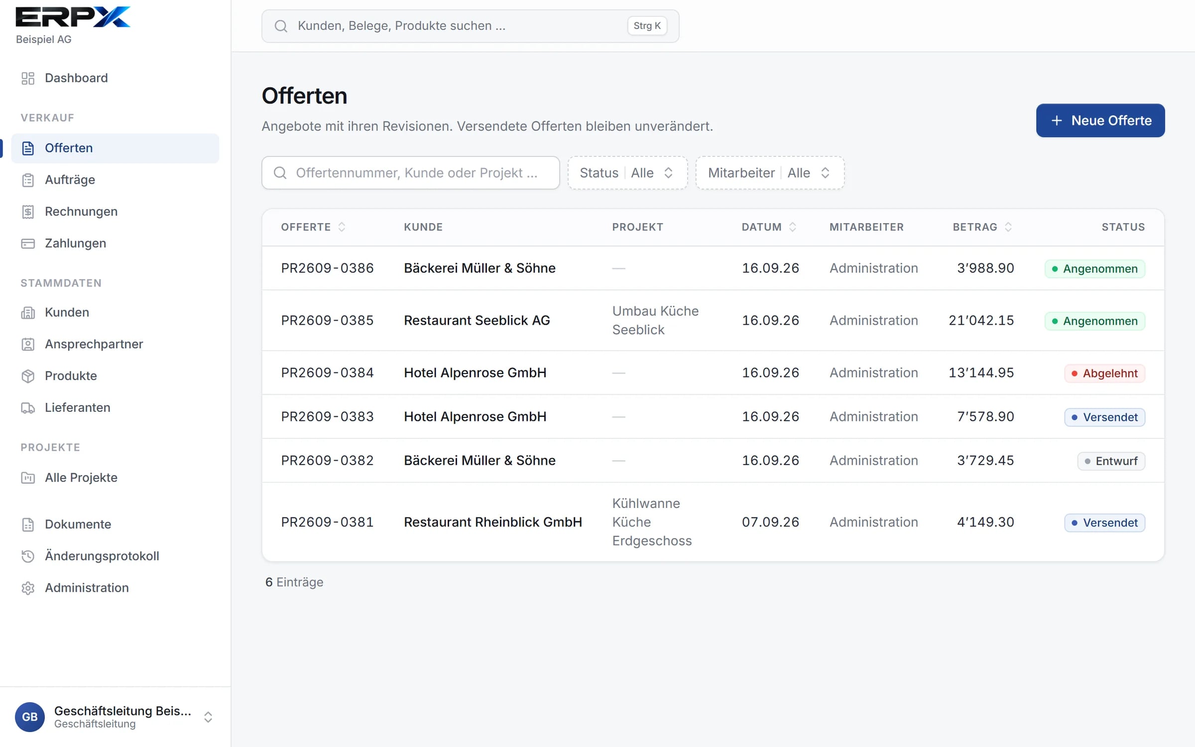Click amount 21'042.15
The width and height of the screenshot is (1195, 747).
[981, 321]
